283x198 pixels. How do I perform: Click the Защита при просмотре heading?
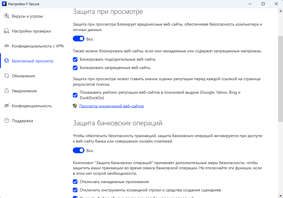(108, 12)
